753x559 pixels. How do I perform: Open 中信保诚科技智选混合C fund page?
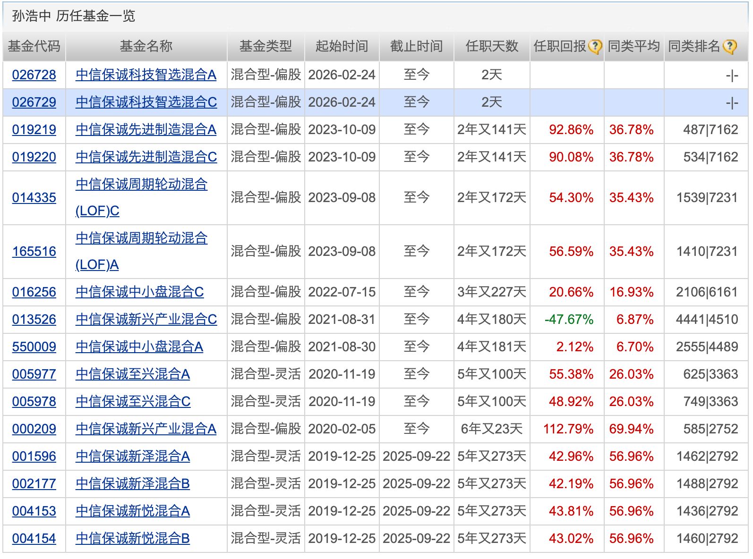point(146,102)
